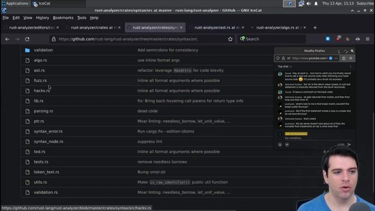
Task: Open the hamburger menu in the Firefox window
Action: (x=351, y=58)
